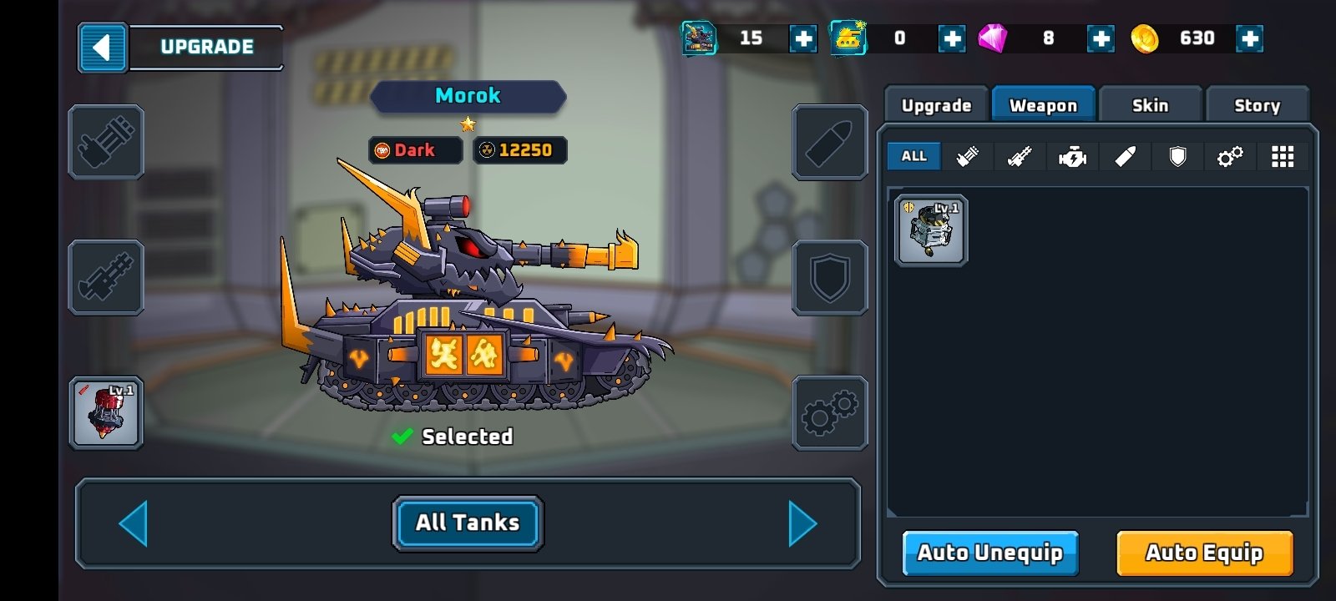This screenshot has height=601, width=1336.
Task: Filter weapons by bullet icon
Action: coord(1125,156)
